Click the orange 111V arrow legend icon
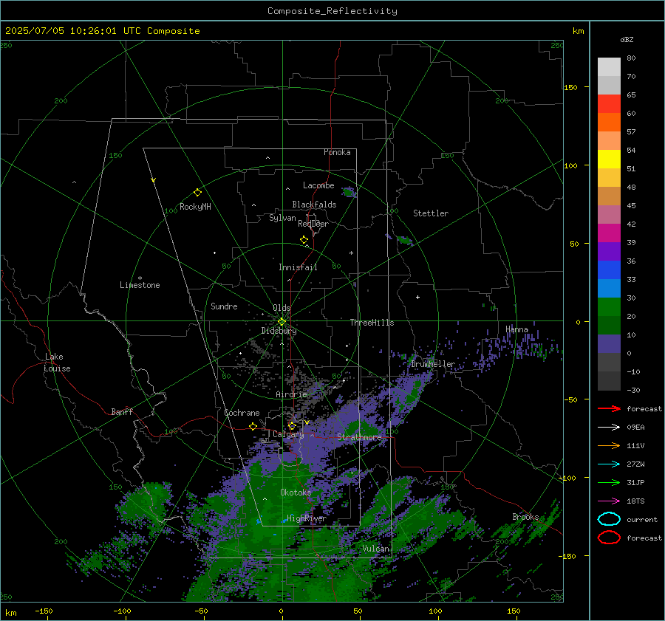This screenshot has height=621, width=665. (609, 445)
